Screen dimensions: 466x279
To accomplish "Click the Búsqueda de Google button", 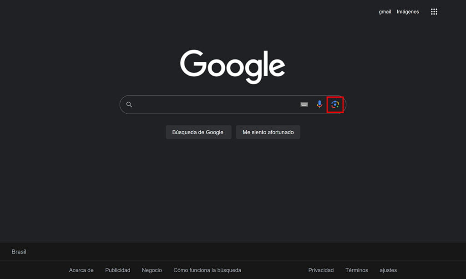I will [198, 132].
